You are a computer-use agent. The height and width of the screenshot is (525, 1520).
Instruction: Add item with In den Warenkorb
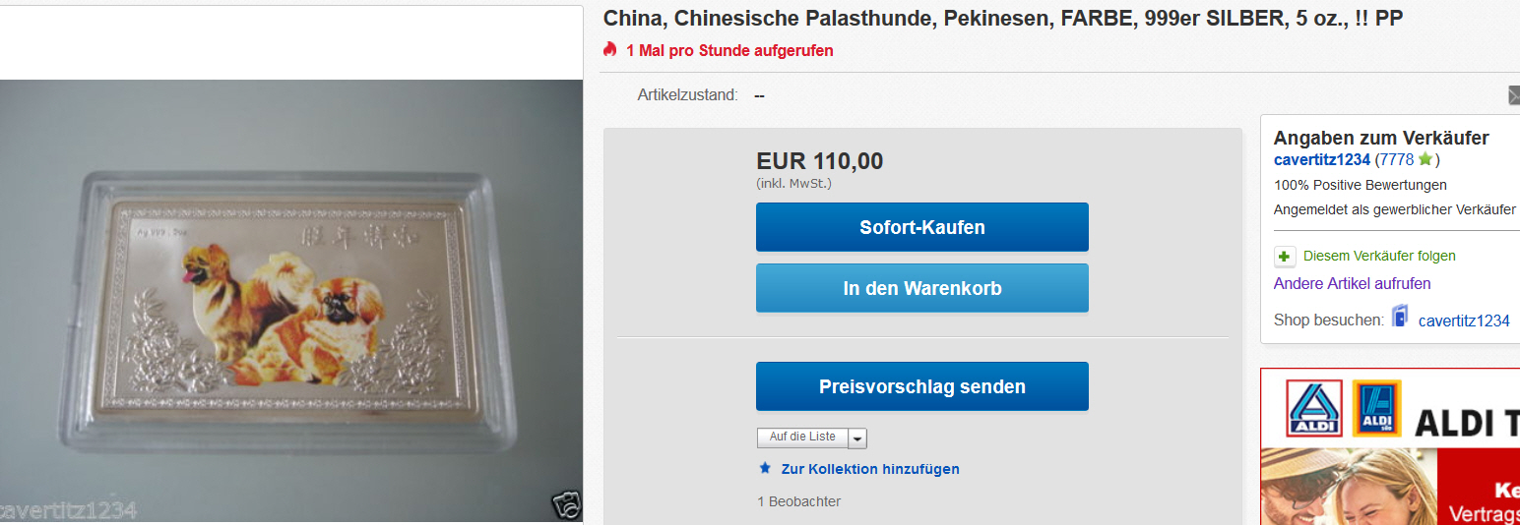922,288
